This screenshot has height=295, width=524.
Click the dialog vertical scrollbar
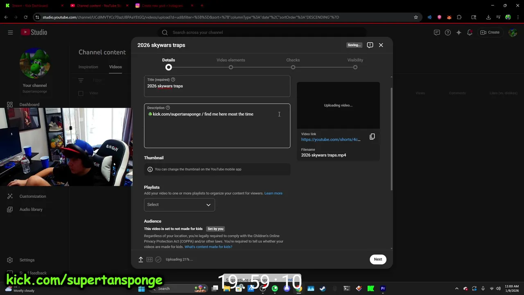click(x=391, y=139)
